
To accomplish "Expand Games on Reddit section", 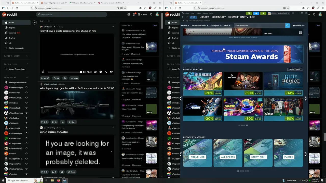I will 16,56.
